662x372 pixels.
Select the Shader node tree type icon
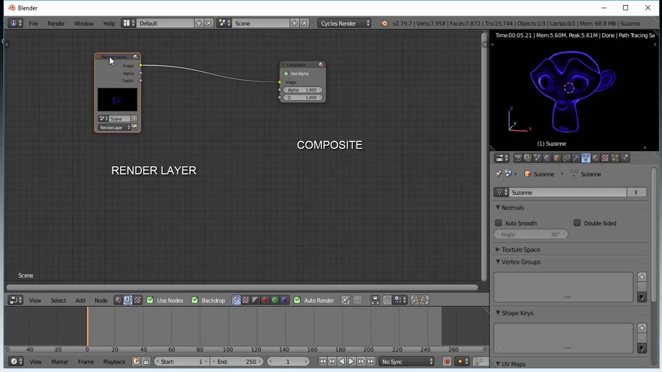coord(118,300)
